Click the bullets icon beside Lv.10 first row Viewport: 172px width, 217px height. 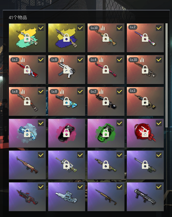coord(102,28)
